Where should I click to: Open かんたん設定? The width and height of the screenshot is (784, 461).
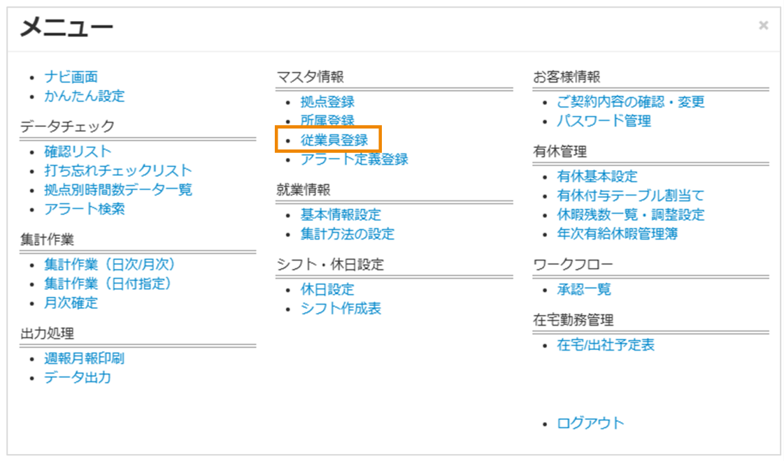[x=84, y=96]
